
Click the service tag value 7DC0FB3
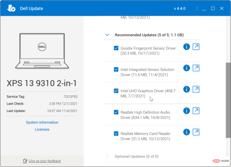coord(71,97)
